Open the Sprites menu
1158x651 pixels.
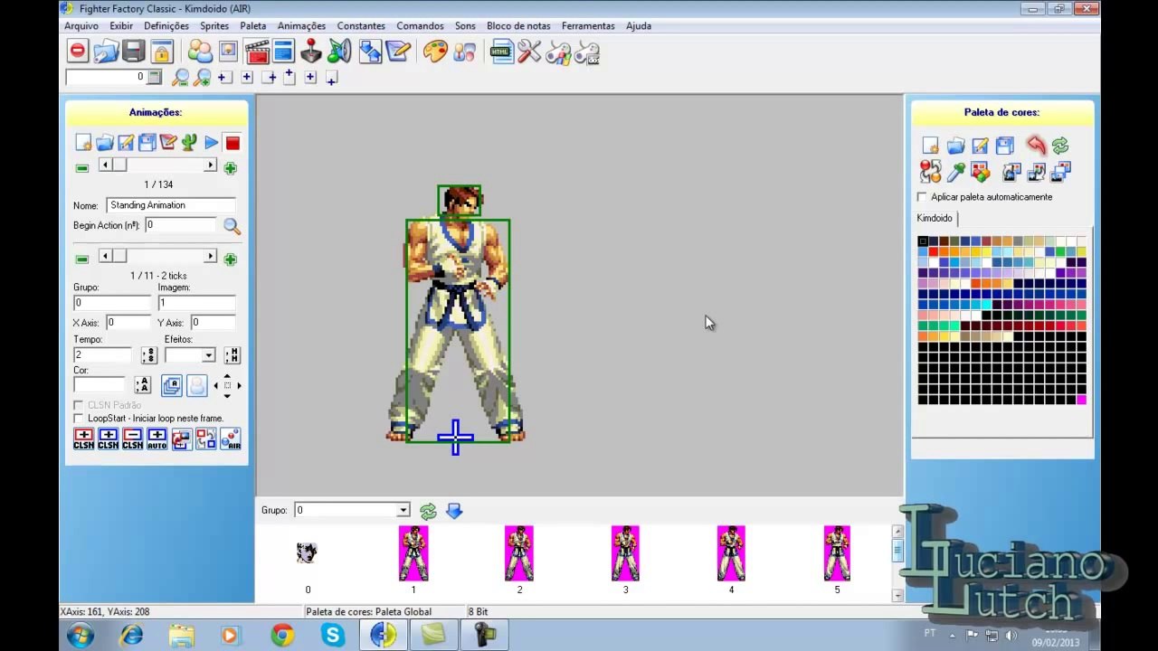point(214,26)
